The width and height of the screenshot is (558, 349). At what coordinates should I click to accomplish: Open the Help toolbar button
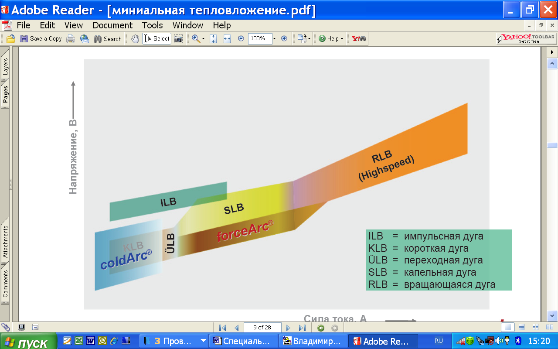(329, 39)
